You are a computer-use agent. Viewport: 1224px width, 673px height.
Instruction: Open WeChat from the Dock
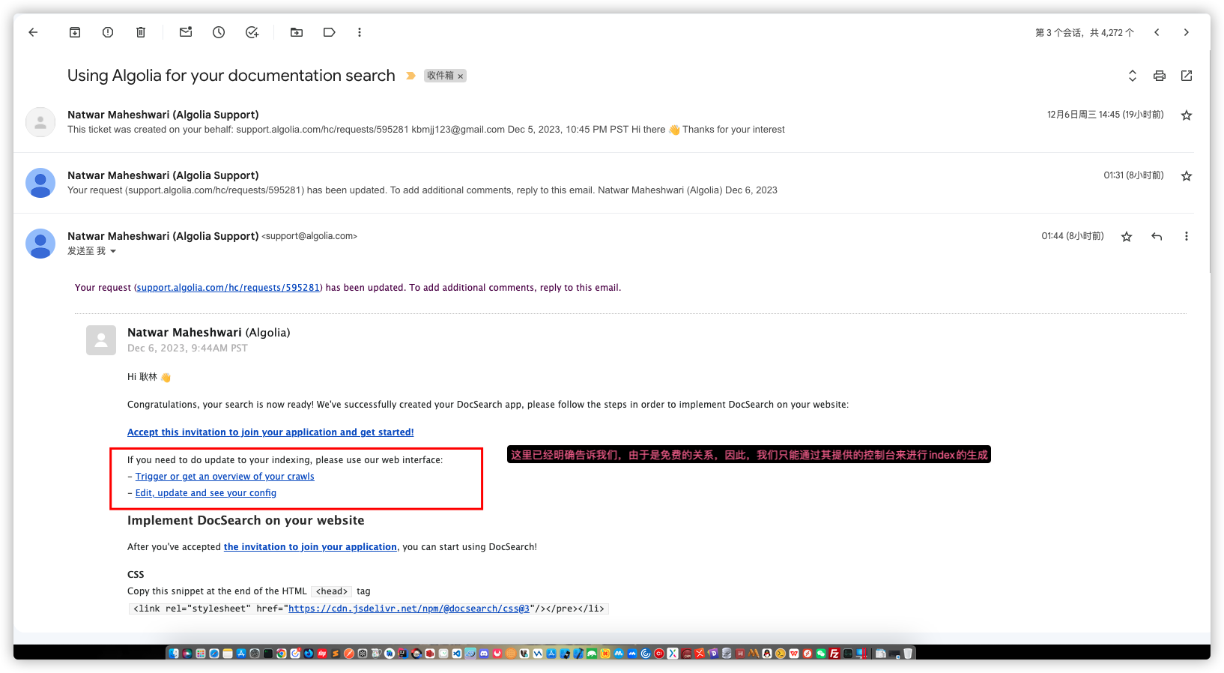coord(821,654)
